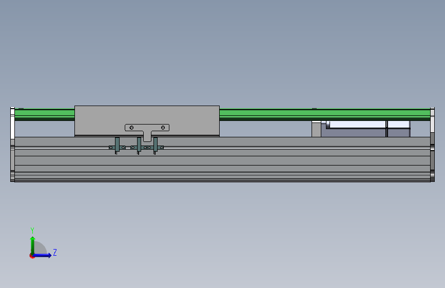The image size is (445, 288).
Task: Click the red origin point of the triad
Action: [x=32, y=256]
